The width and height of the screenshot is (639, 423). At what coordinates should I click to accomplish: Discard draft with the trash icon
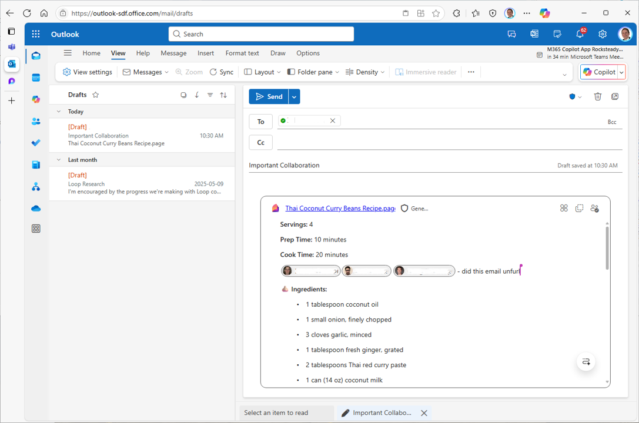click(597, 96)
